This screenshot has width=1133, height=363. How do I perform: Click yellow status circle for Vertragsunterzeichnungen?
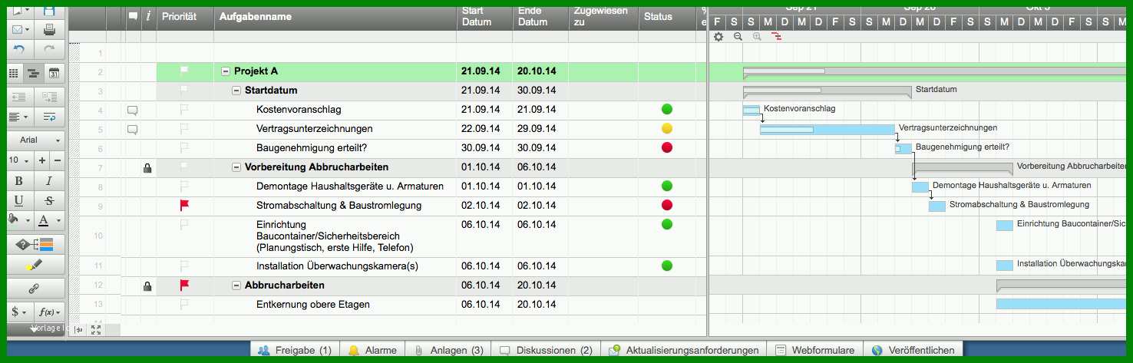coord(667,128)
